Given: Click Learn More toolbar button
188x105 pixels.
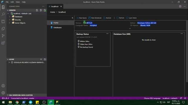Looking at the screenshot, I should pyautogui.click(x=131, y=18).
